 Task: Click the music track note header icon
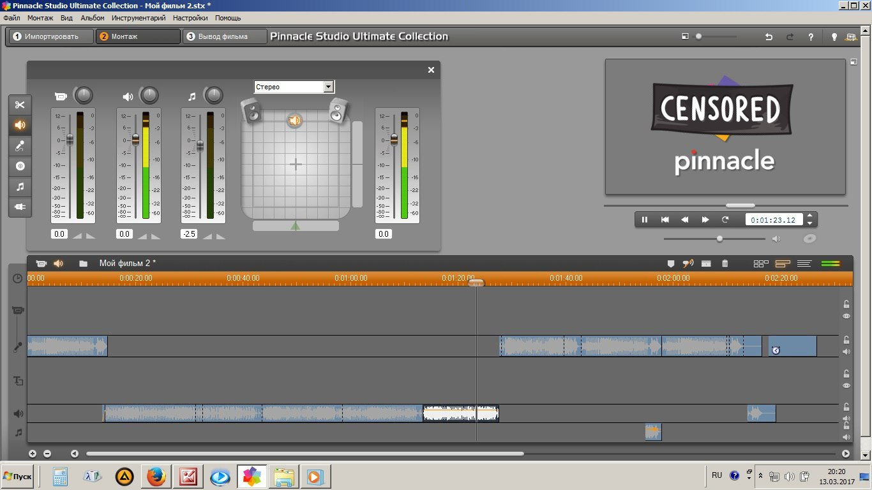click(x=19, y=433)
